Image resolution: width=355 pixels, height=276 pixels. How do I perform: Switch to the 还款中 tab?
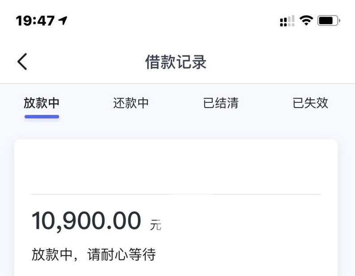(x=131, y=103)
